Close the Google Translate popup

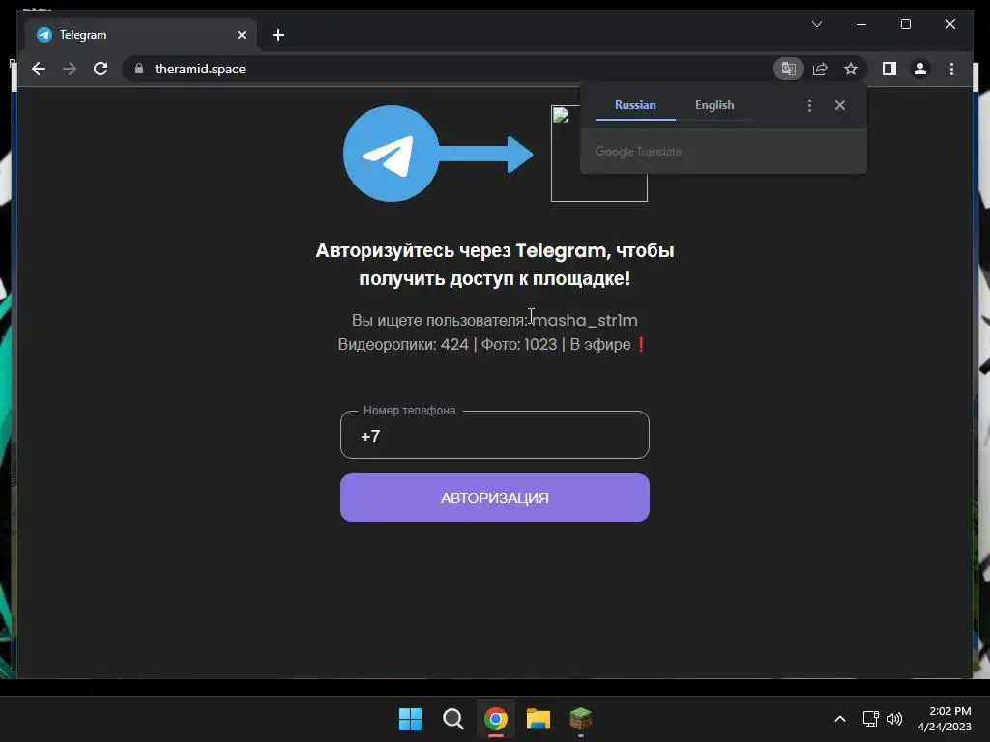tap(840, 105)
